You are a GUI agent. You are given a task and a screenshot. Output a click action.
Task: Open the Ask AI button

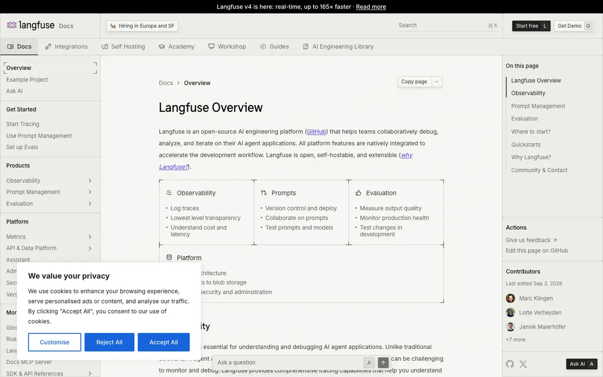pos(582,364)
